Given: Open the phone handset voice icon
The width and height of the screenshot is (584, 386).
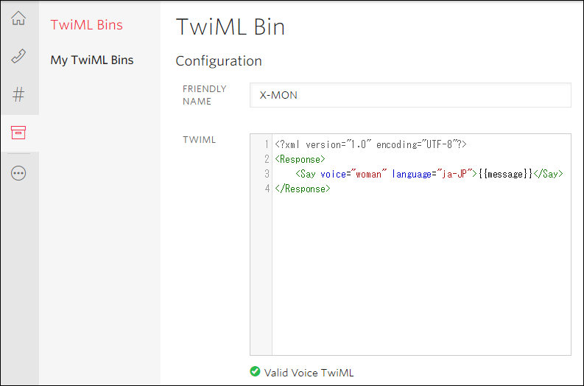Looking at the screenshot, I should point(19,57).
